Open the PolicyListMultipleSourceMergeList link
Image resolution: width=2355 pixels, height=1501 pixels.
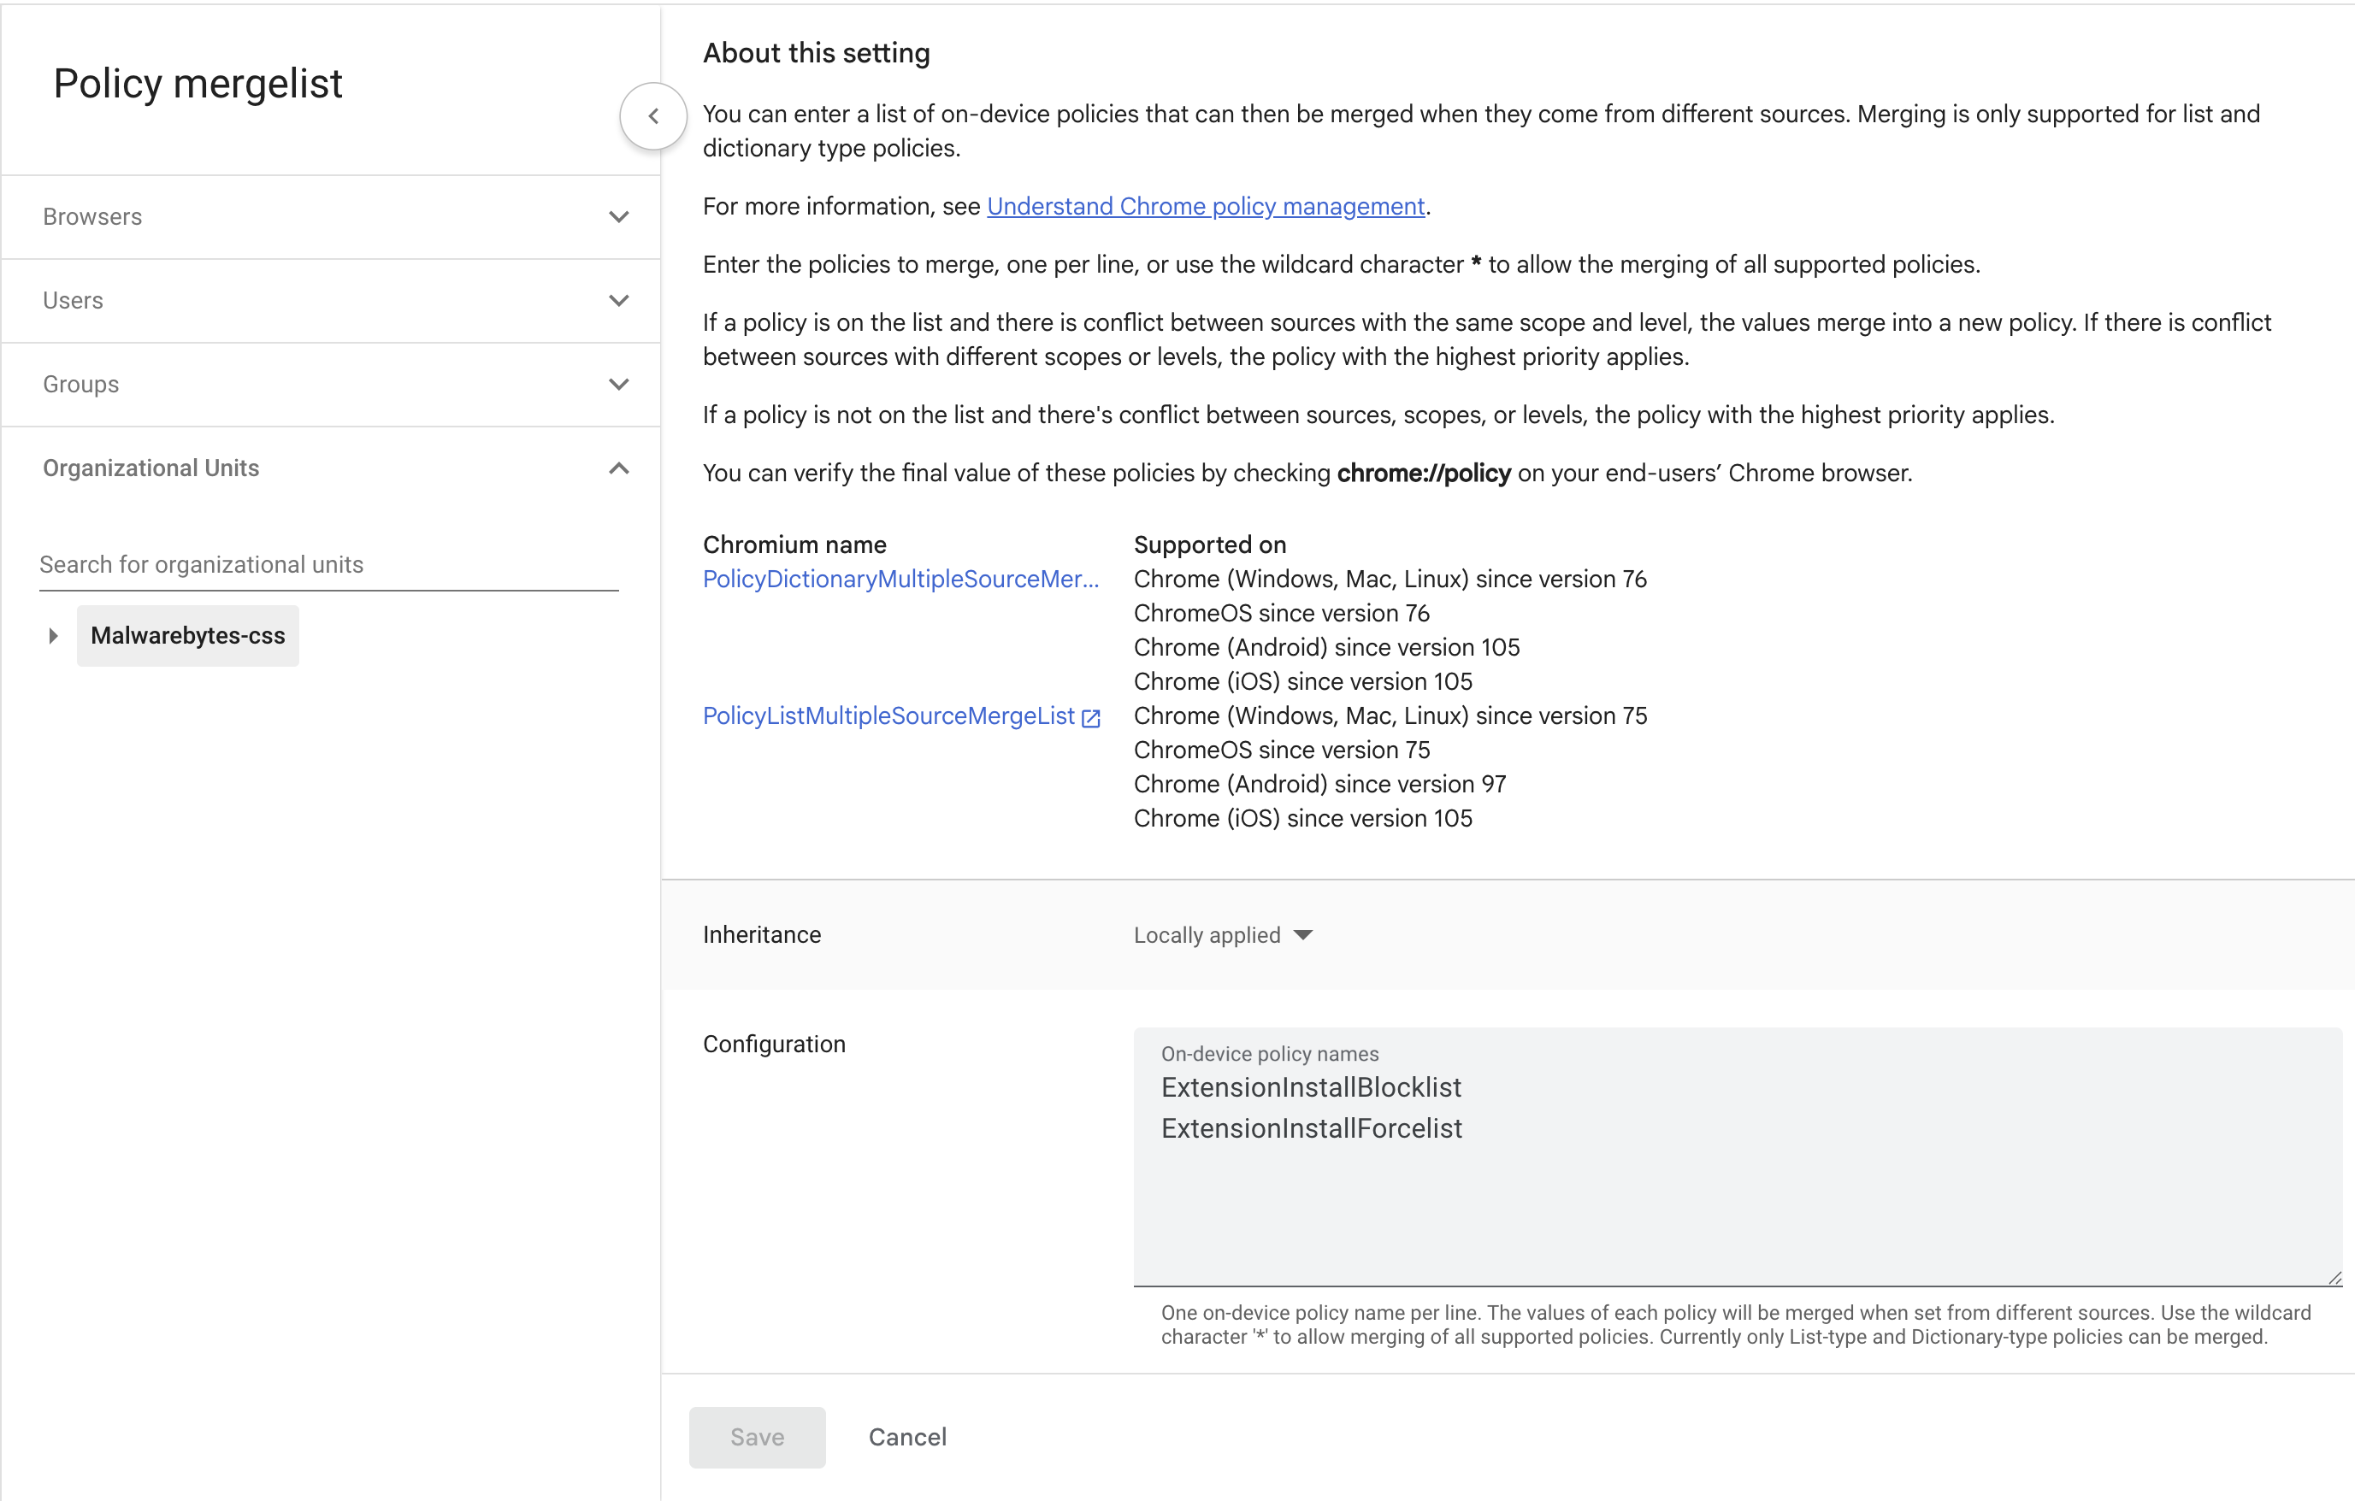(889, 715)
